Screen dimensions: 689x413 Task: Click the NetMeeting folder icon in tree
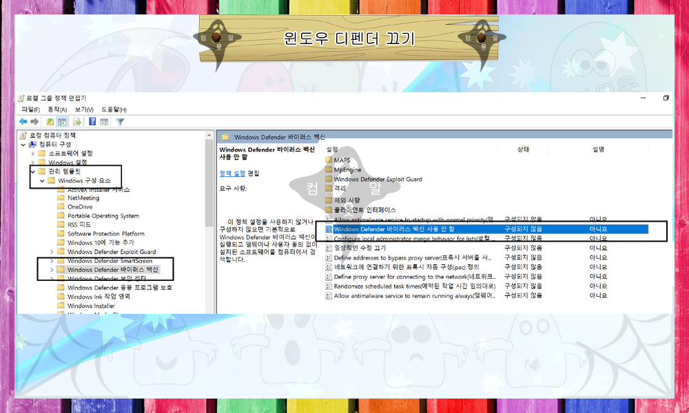click(61, 198)
